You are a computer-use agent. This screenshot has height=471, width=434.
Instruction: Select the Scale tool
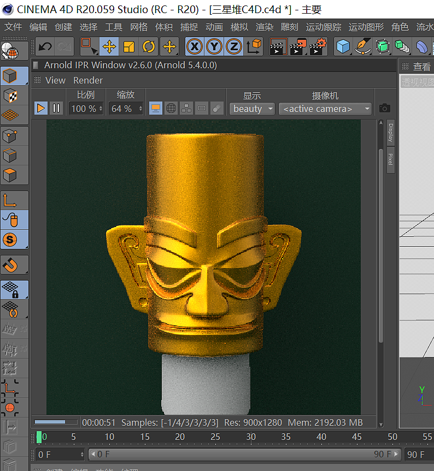click(x=129, y=46)
